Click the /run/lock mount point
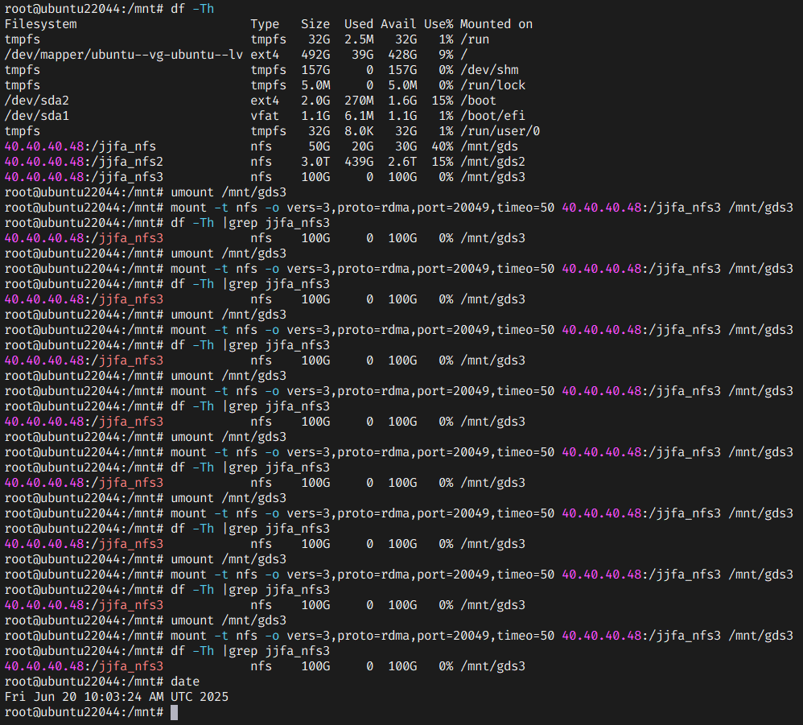The height and width of the screenshot is (725, 803). tap(492, 85)
